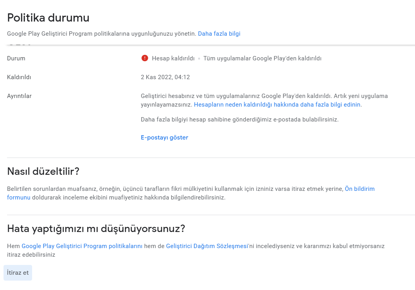
Task: Click the red account removed warning icon
Action: coord(144,58)
